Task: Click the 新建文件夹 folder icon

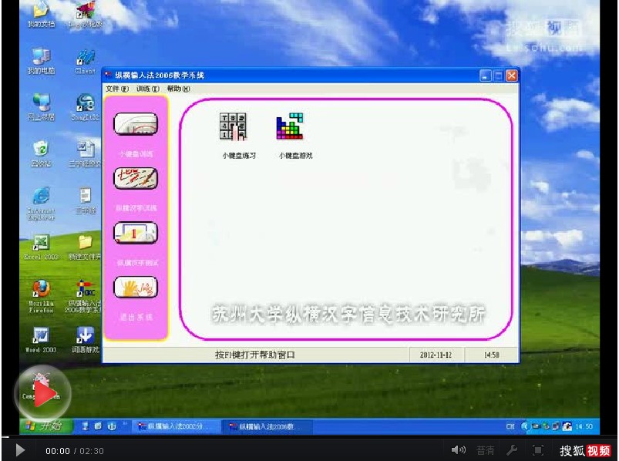Action: (86, 247)
